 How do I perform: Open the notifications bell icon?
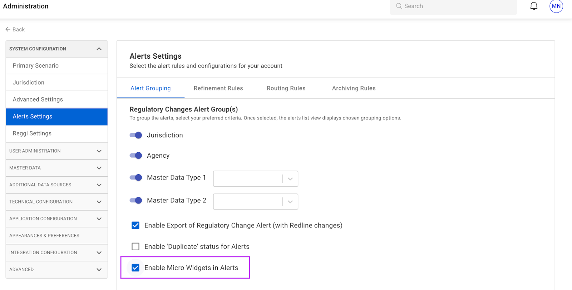[533, 6]
